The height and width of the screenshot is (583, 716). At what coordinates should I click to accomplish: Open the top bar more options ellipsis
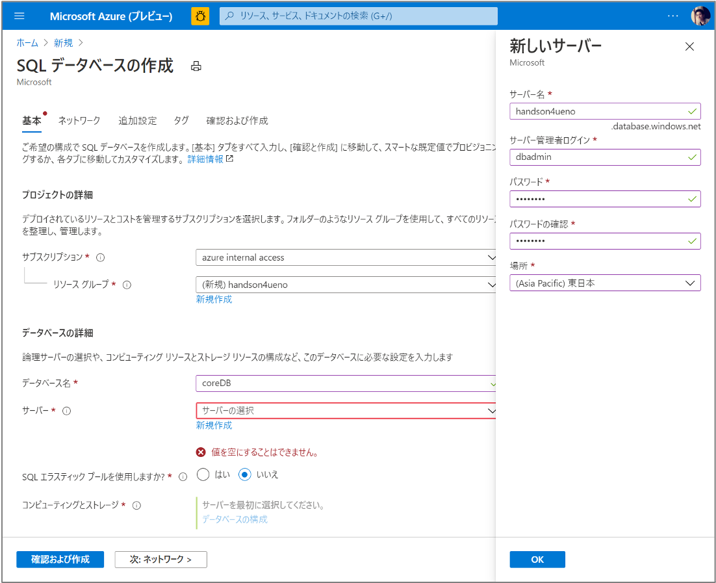[x=672, y=16]
